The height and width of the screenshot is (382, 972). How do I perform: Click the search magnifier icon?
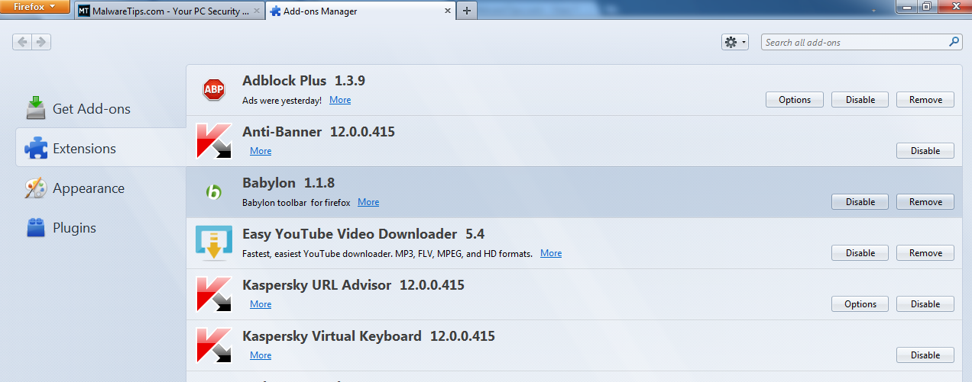tap(954, 42)
